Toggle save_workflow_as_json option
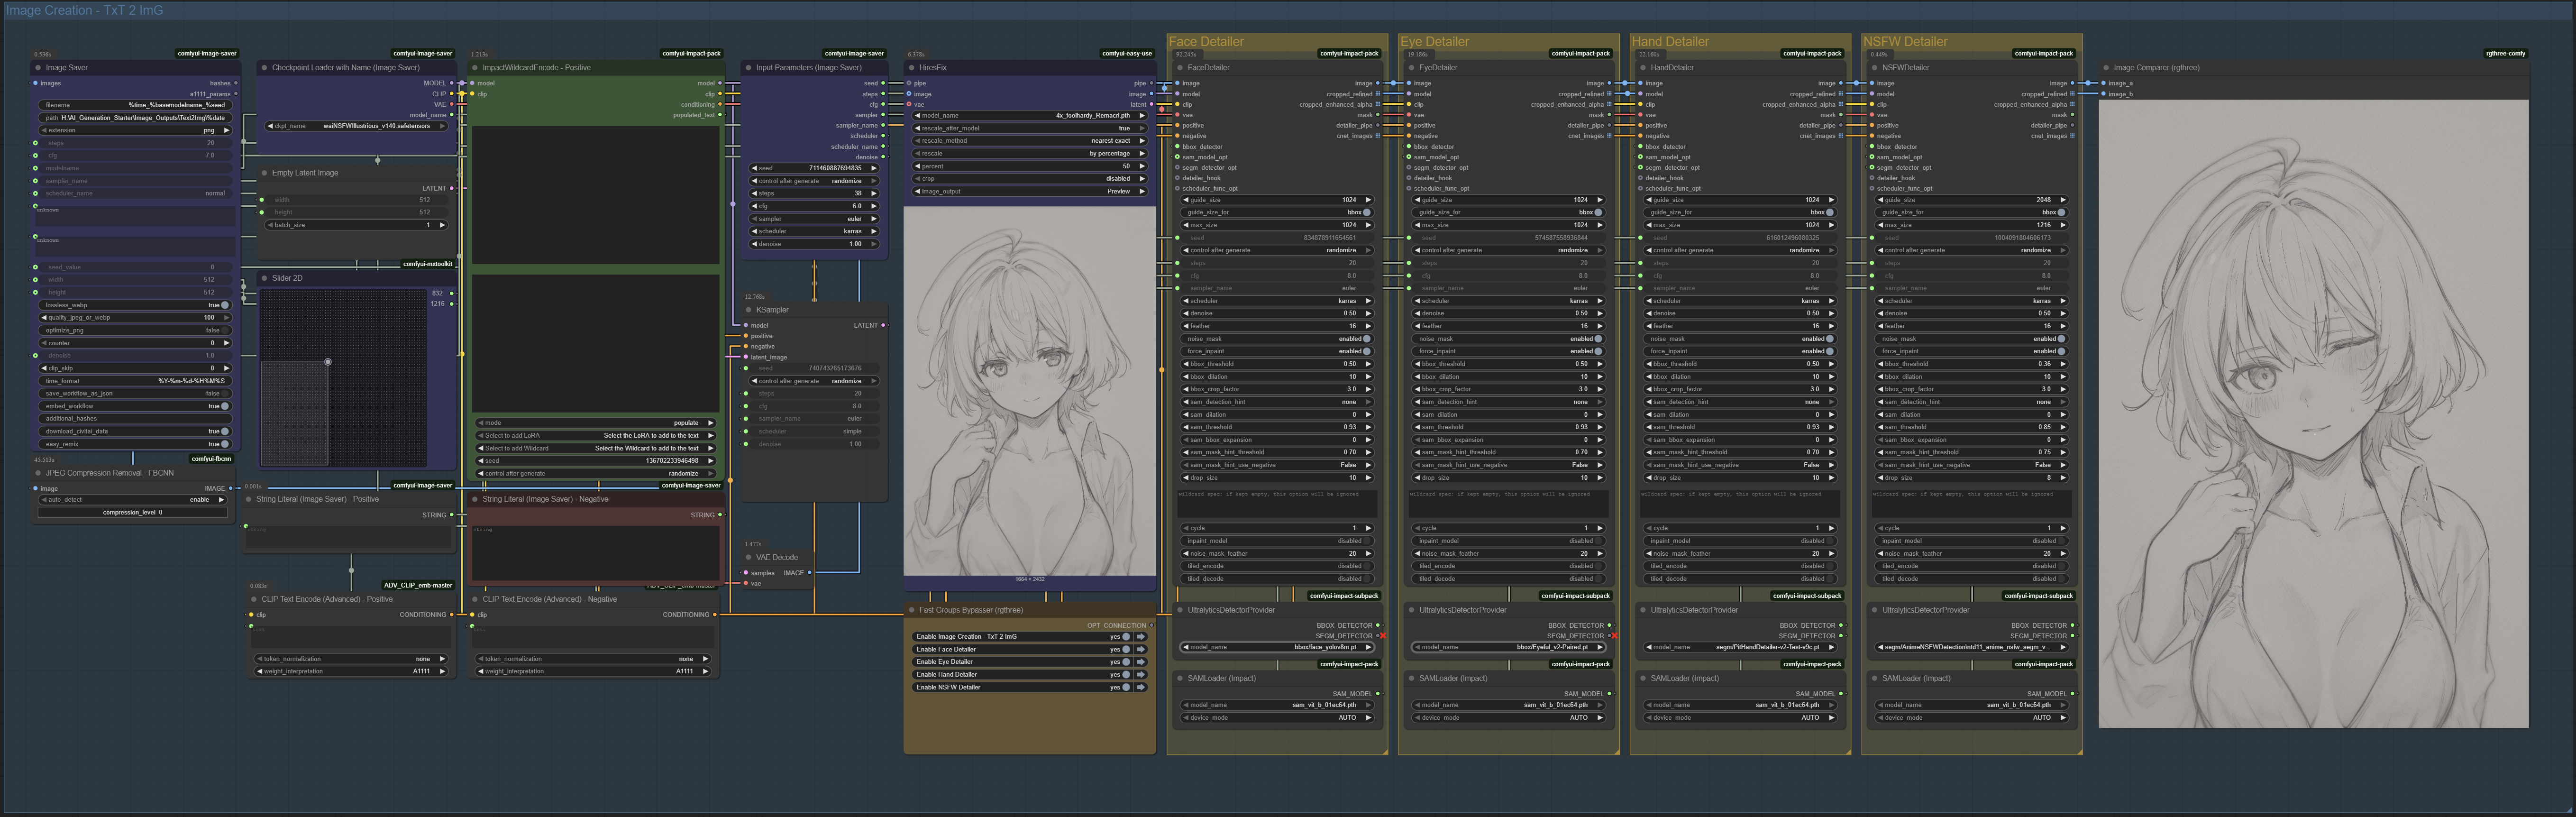The width and height of the screenshot is (2576, 817). tap(224, 393)
